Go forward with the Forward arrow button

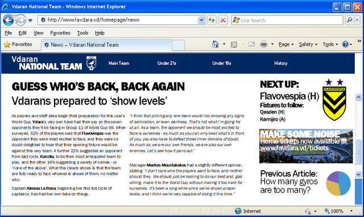click(20, 21)
